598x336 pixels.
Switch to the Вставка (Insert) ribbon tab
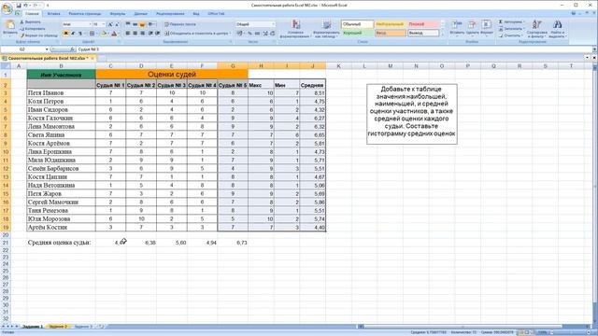(x=54, y=14)
